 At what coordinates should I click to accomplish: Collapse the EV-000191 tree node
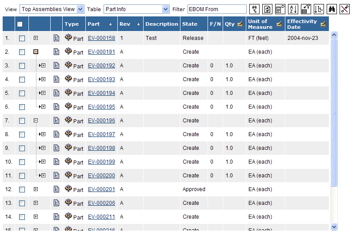click(x=36, y=52)
